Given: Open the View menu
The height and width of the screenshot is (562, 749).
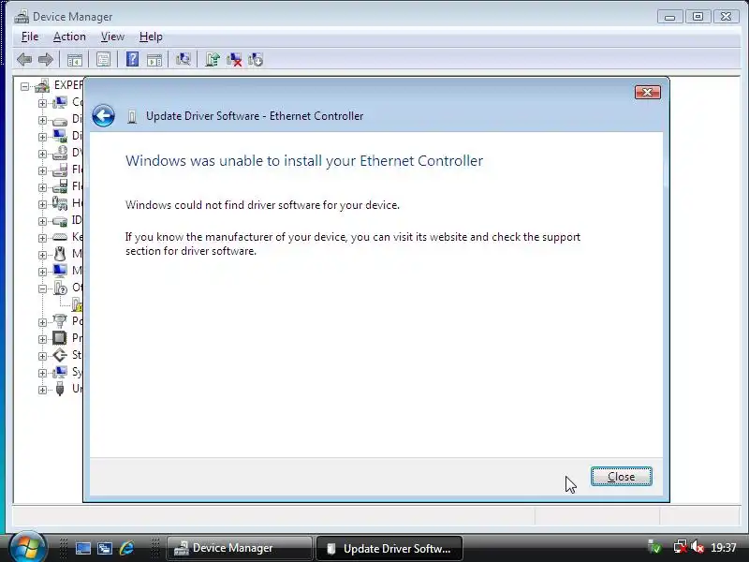Looking at the screenshot, I should point(112,37).
